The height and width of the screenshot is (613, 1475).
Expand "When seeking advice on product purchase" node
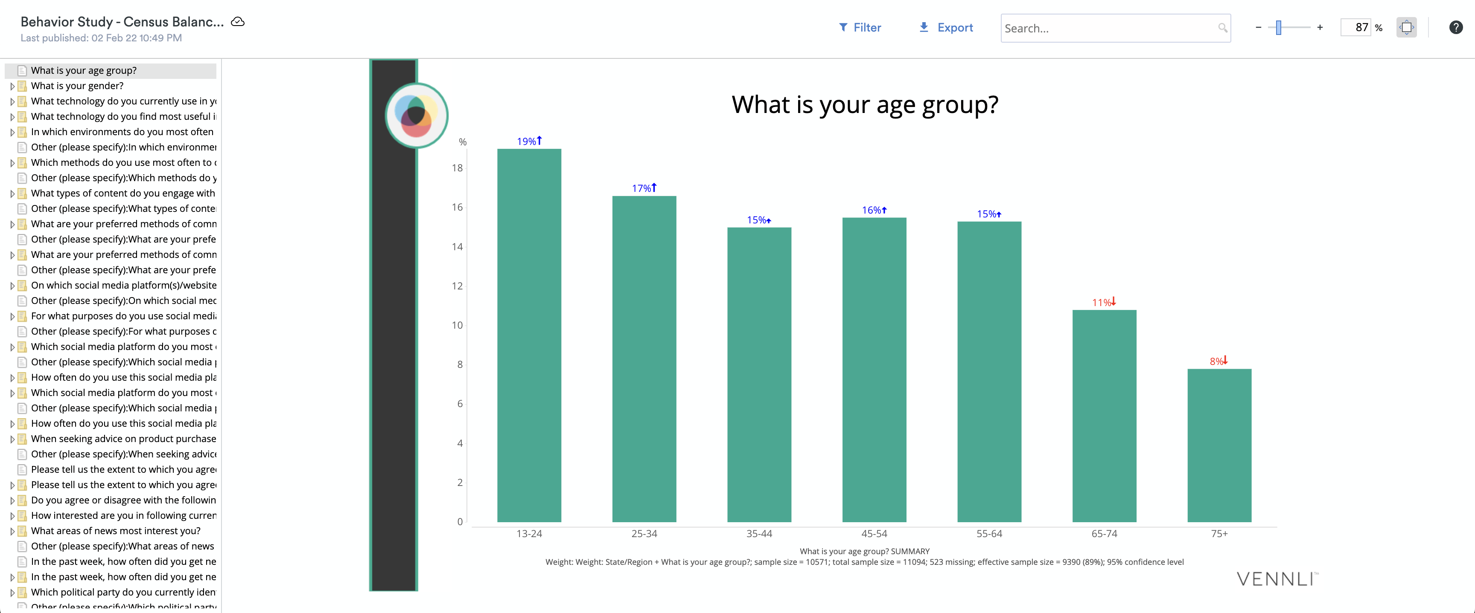pyautogui.click(x=12, y=439)
